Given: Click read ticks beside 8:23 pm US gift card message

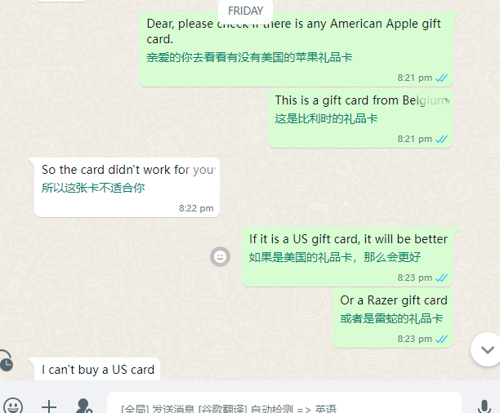Looking at the screenshot, I should (x=441, y=278).
